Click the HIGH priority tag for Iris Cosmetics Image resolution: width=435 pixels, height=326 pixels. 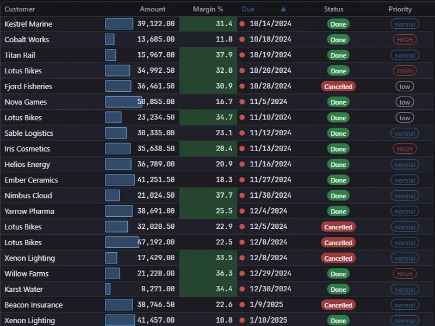click(405, 149)
